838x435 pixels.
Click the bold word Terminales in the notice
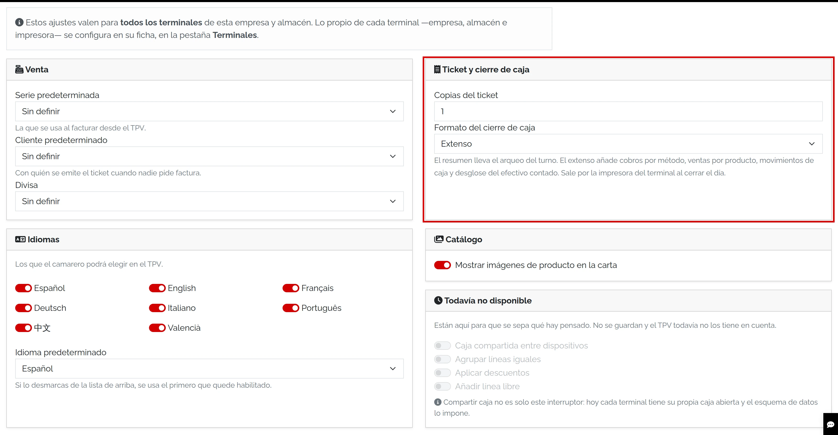click(235, 35)
